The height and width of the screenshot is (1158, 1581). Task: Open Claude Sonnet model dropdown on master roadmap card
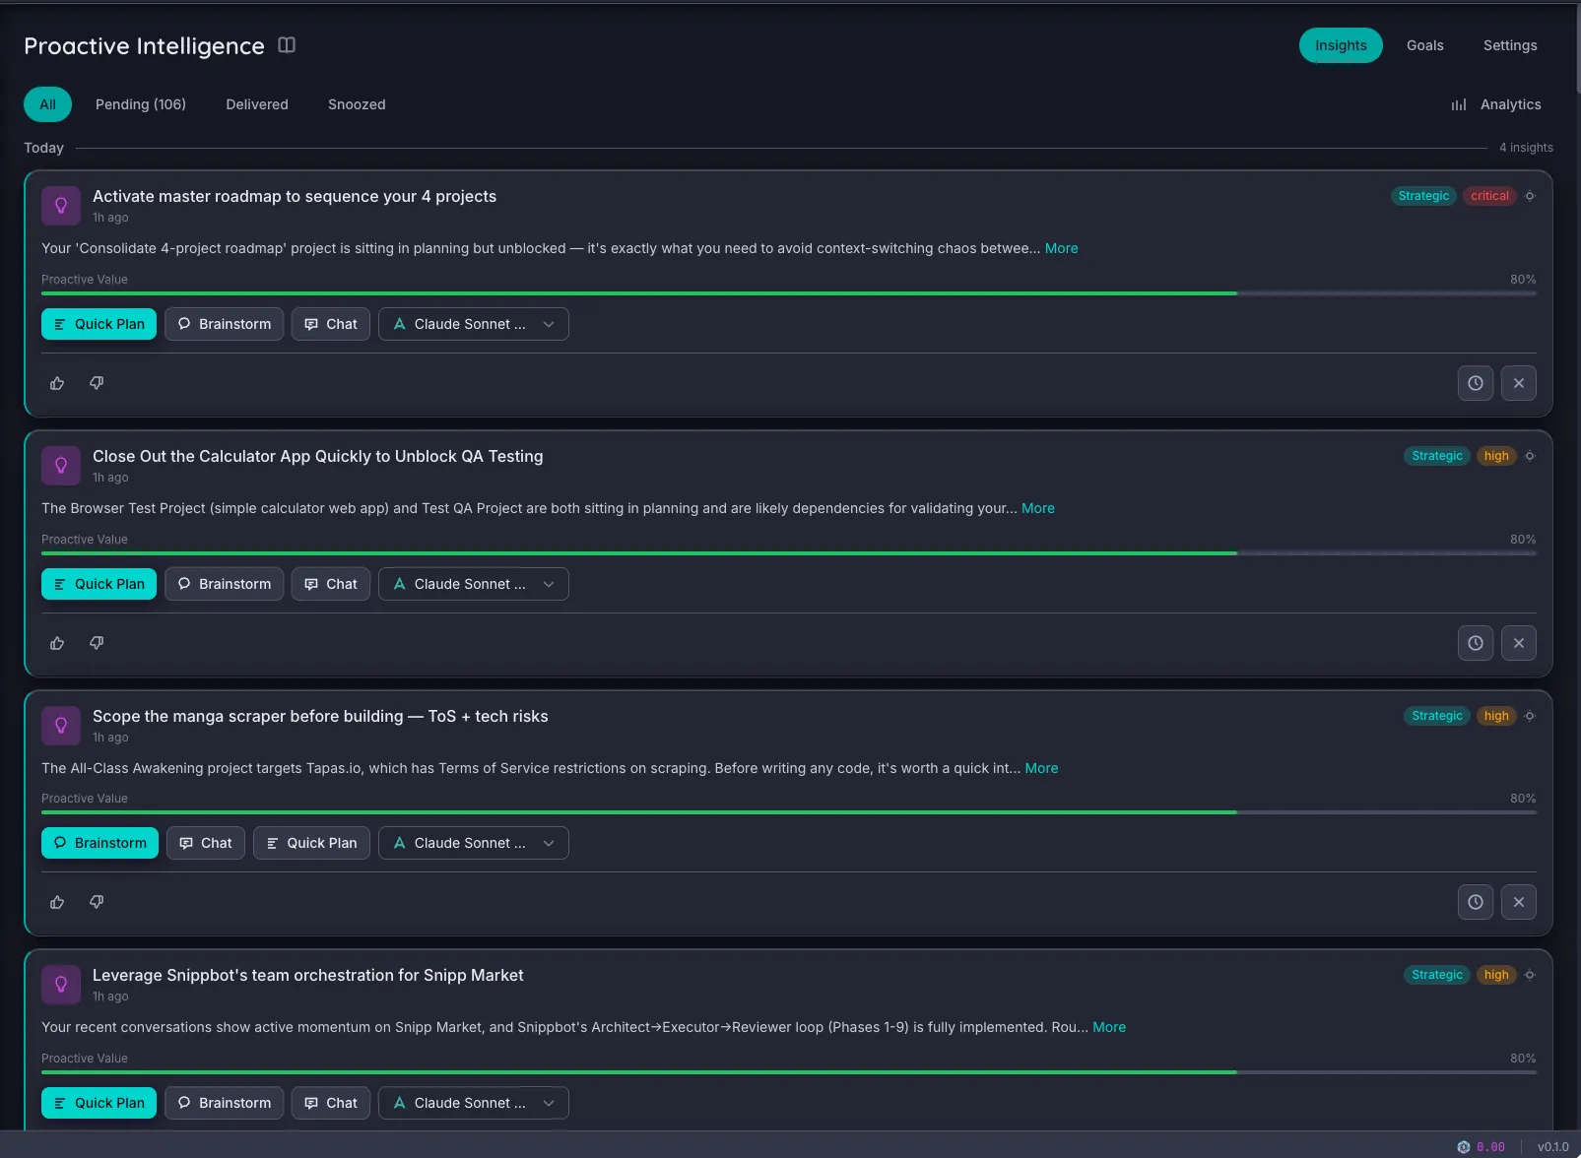pos(474,324)
